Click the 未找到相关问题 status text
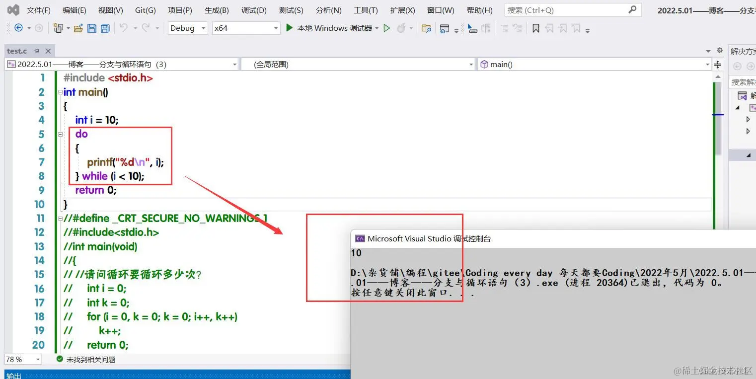Screen dimensions: 756x379 point(91,359)
